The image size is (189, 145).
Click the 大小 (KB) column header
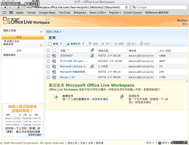[x=165, y=51]
